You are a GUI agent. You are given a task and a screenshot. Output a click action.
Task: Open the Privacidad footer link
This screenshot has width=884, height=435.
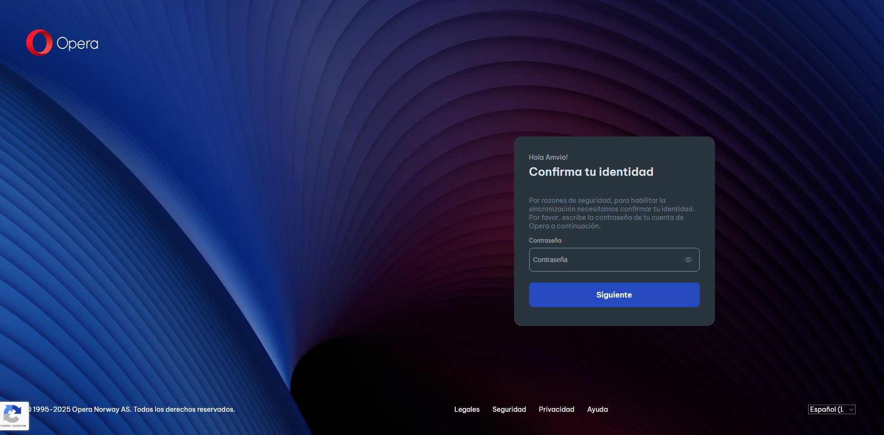(x=556, y=409)
